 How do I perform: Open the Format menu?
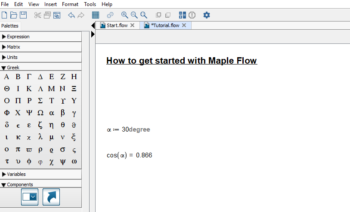(x=70, y=4)
